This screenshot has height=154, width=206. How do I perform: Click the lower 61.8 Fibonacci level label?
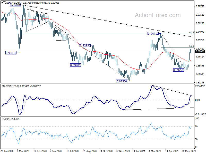[191, 46]
